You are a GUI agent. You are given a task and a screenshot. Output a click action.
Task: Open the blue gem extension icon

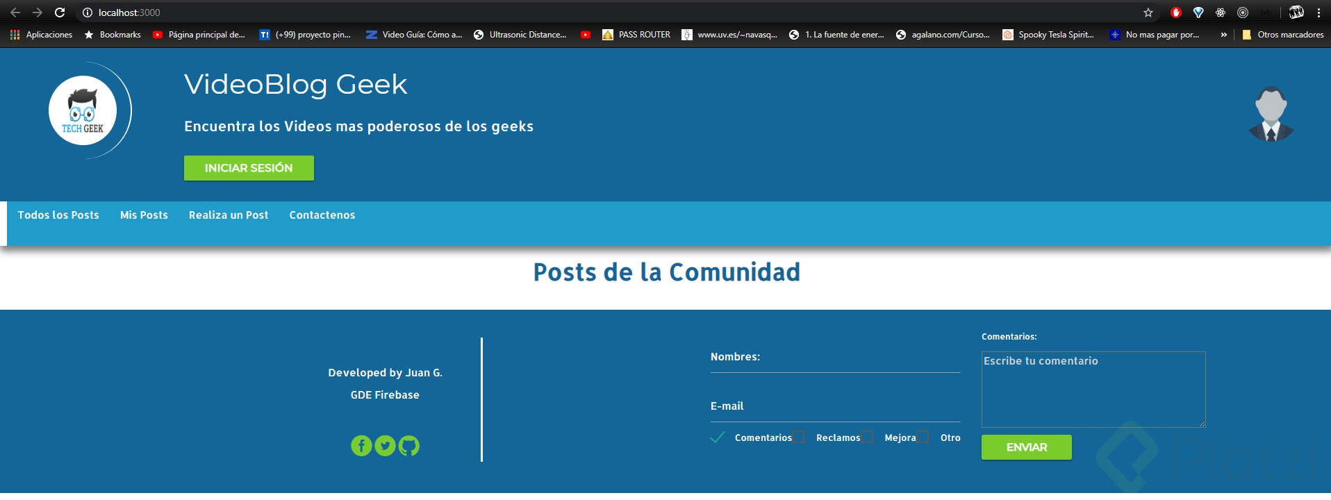[x=1198, y=12]
